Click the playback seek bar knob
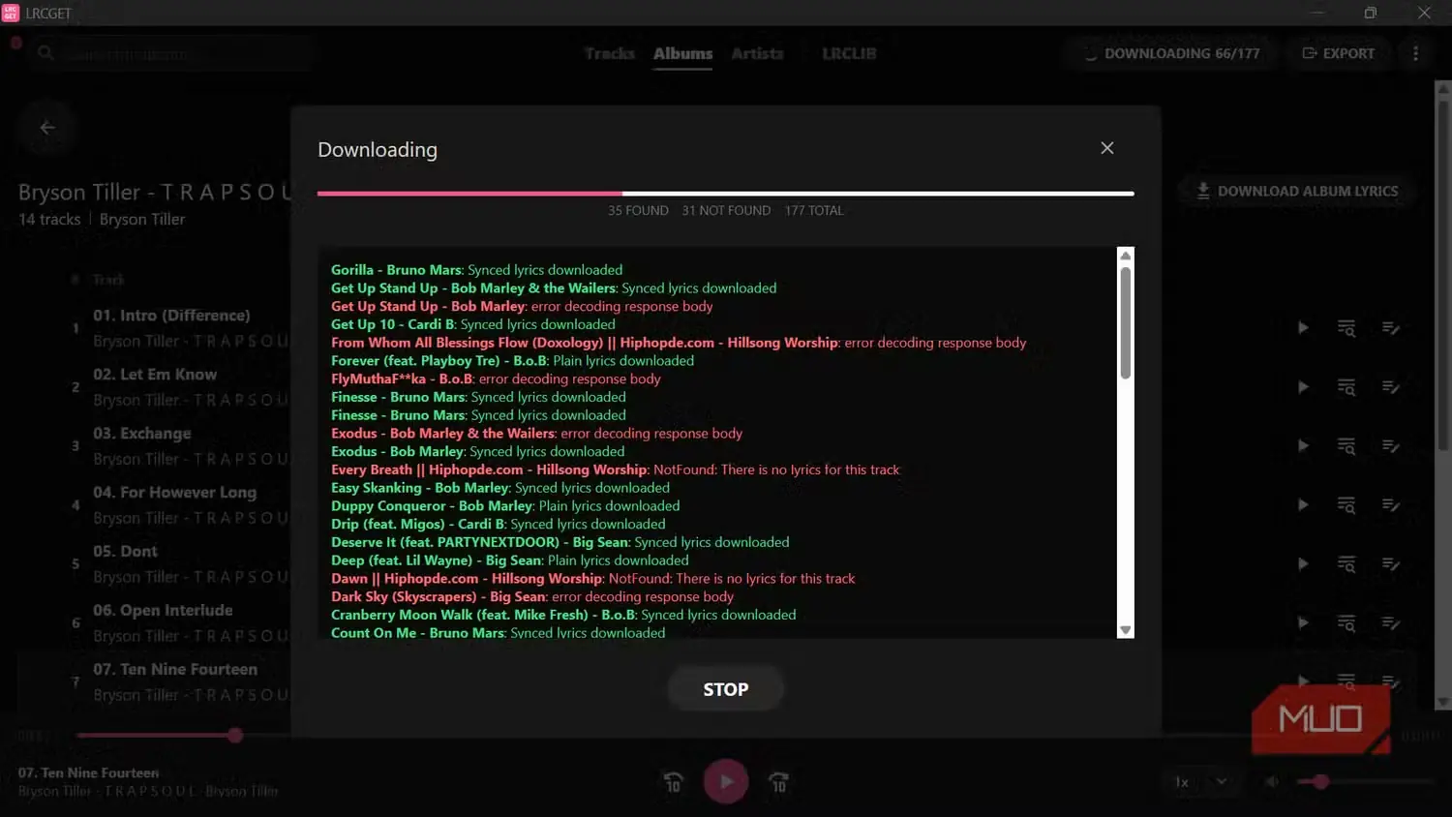 point(235,736)
